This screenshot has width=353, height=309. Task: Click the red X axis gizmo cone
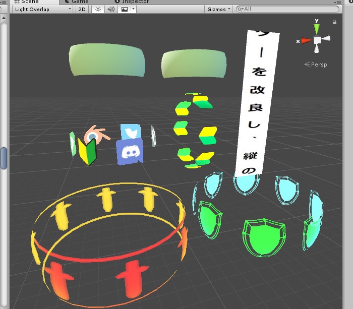tap(307, 41)
